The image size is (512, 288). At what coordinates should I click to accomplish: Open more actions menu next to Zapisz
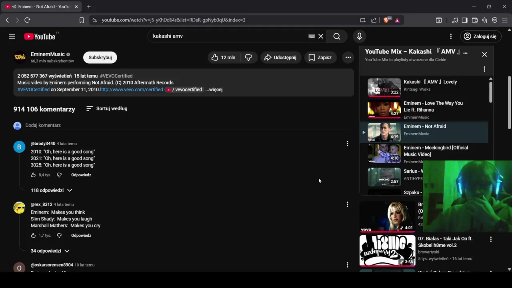pos(348,58)
